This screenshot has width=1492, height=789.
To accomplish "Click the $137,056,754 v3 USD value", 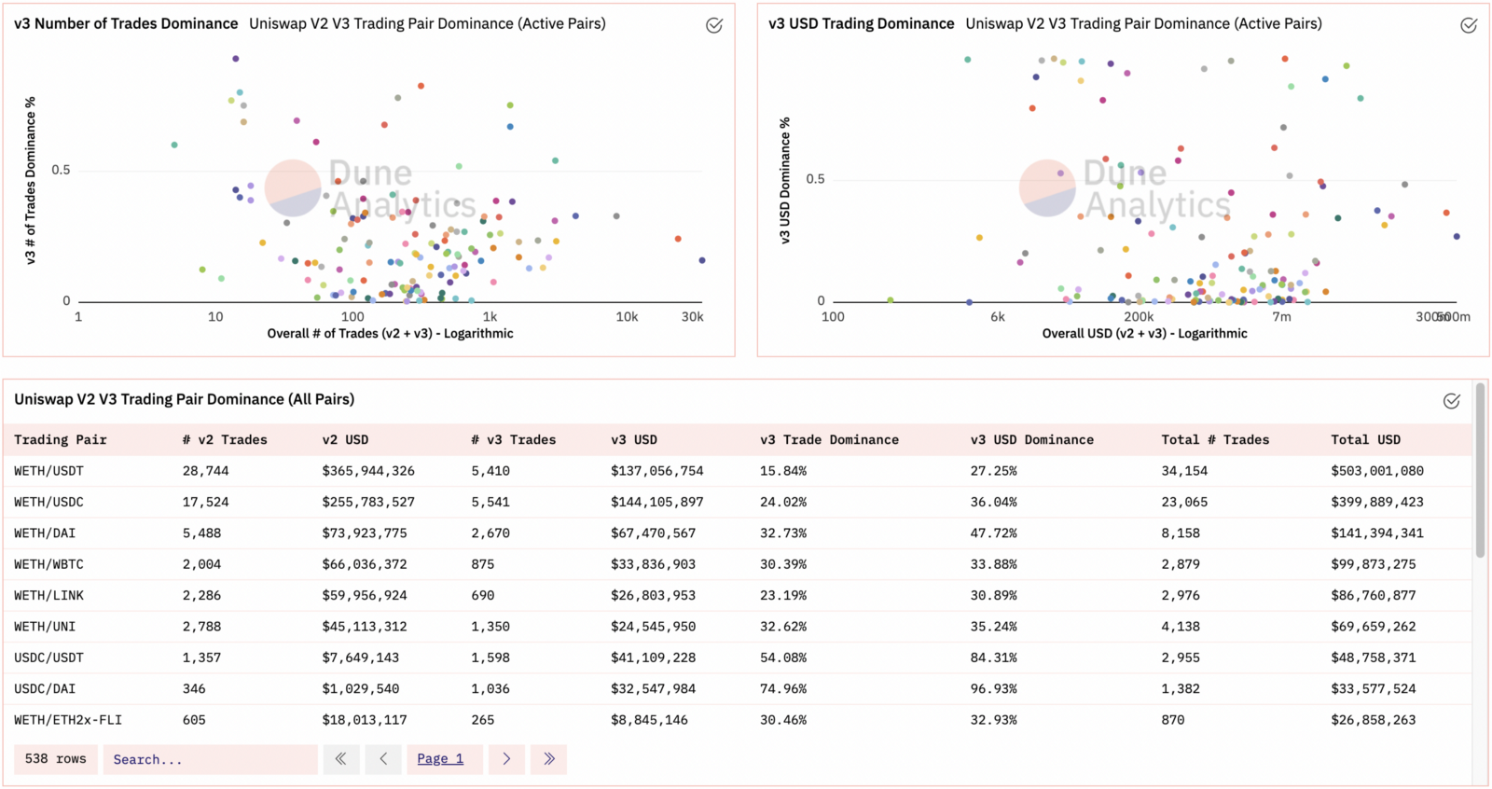I will 657,471.
